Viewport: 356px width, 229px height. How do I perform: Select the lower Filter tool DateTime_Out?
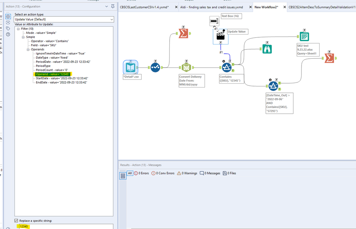point(273,86)
